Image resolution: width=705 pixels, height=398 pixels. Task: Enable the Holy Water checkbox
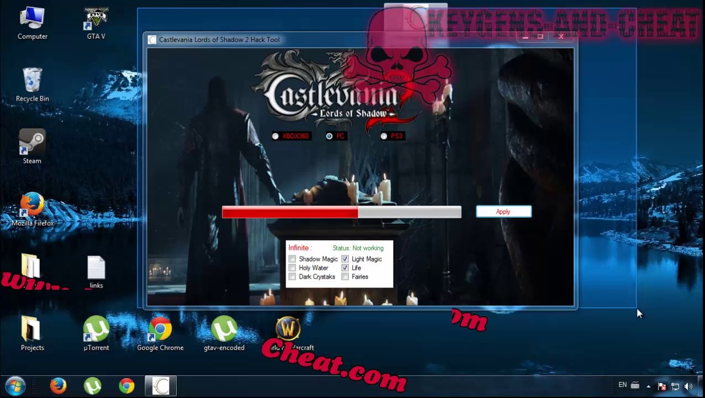tap(292, 268)
